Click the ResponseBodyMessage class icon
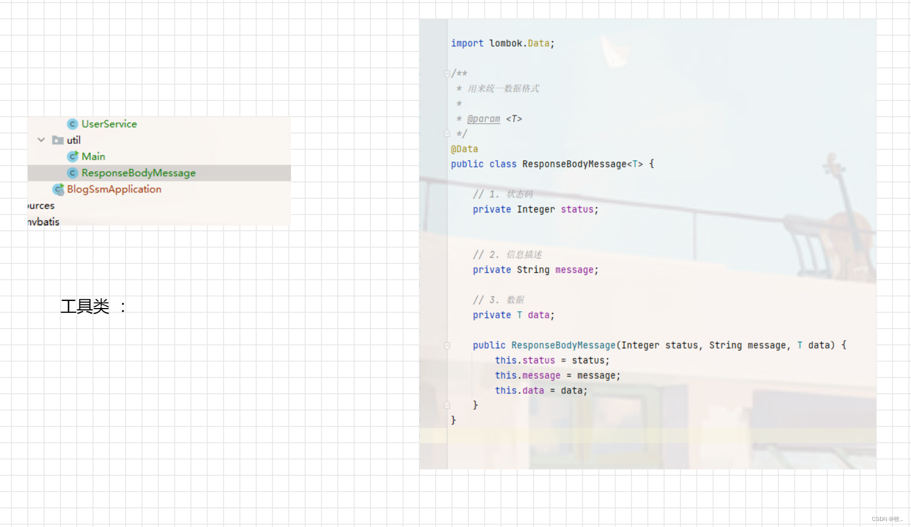This screenshot has width=911, height=527. click(72, 173)
